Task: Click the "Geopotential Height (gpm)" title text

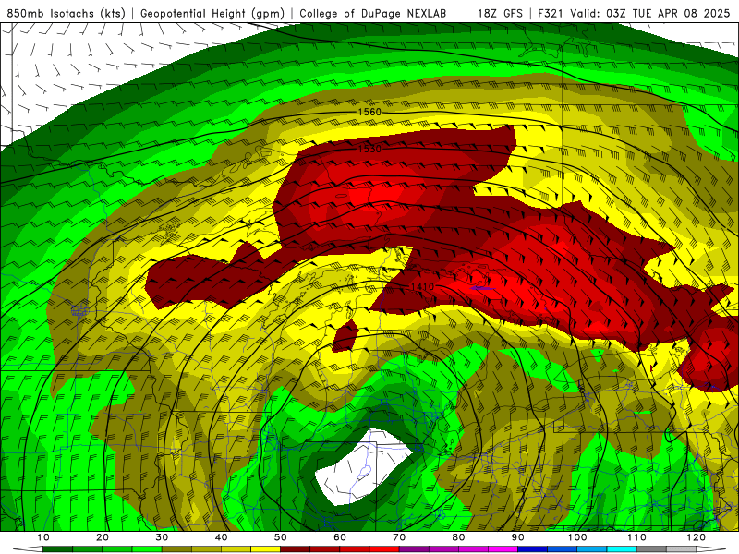Action: (212, 14)
